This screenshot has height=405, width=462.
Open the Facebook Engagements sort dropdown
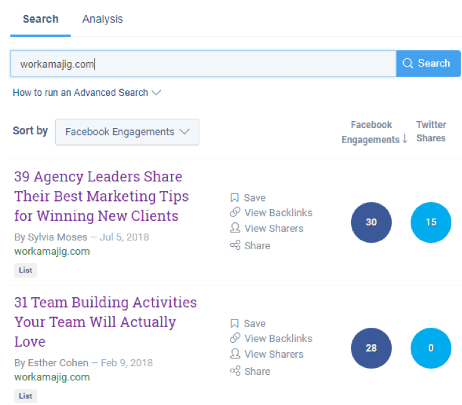click(x=127, y=132)
